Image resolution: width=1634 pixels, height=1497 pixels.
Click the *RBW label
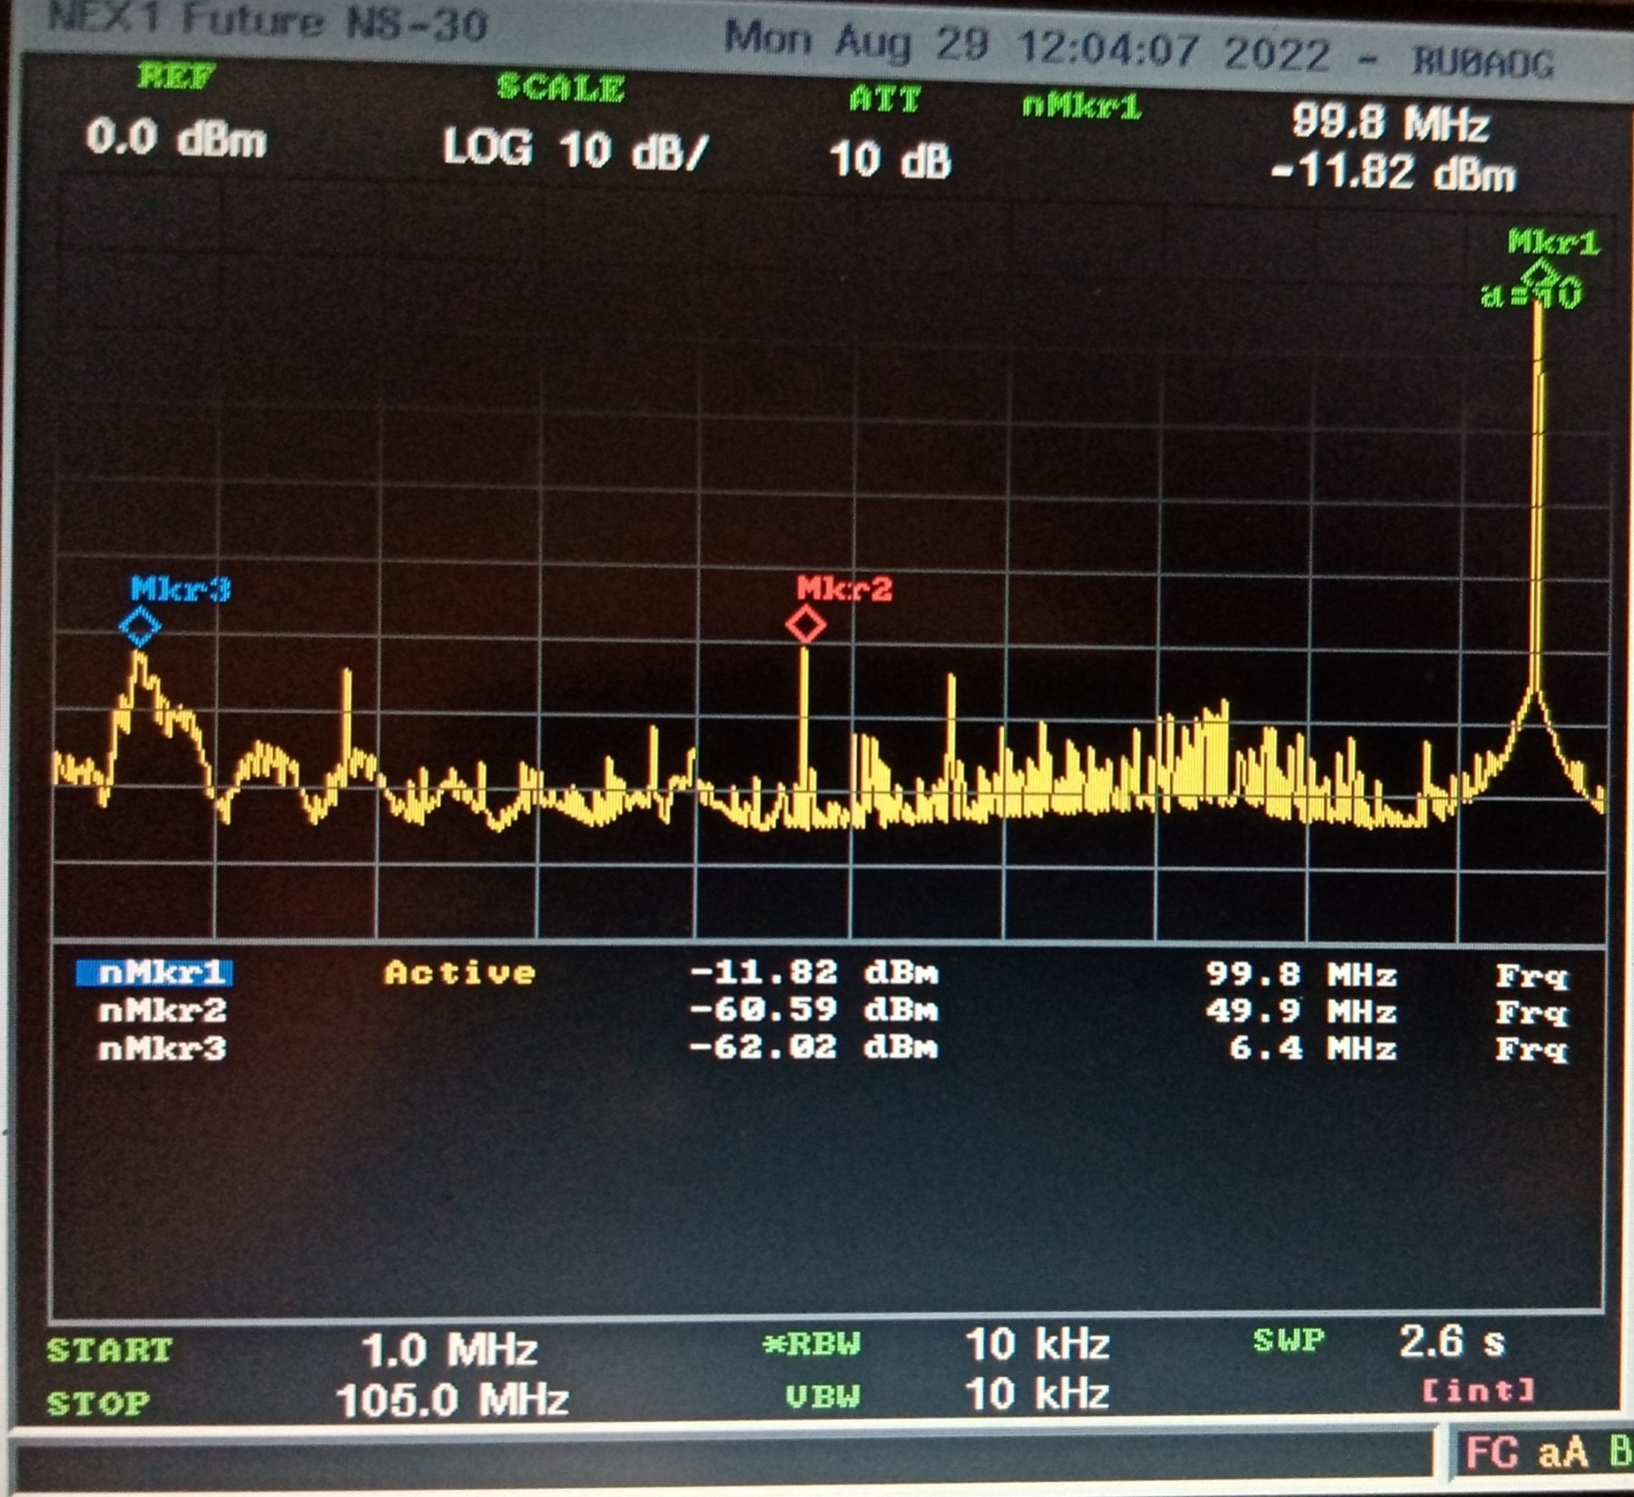coord(812,1344)
